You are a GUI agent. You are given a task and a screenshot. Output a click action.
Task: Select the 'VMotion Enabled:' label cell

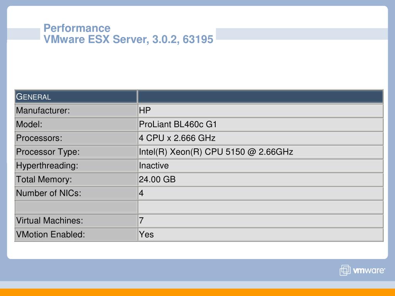[x=76, y=234]
